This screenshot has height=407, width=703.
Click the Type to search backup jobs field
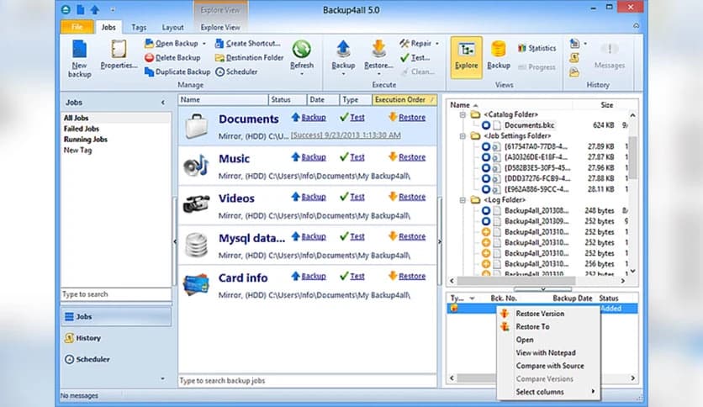pyautogui.click(x=308, y=381)
